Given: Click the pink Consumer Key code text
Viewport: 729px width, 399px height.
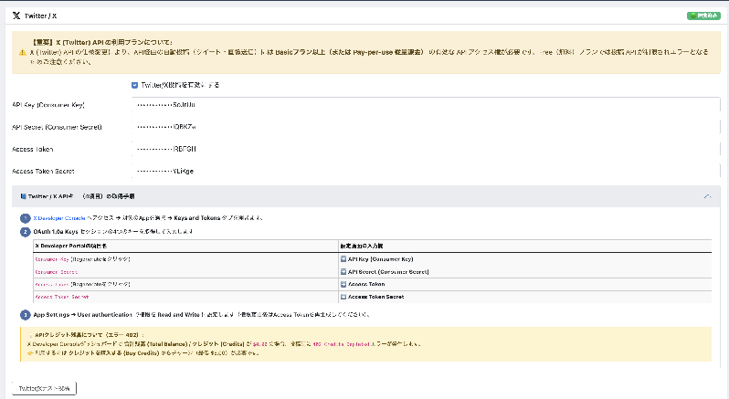Looking at the screenshot, I should [52, 259].
